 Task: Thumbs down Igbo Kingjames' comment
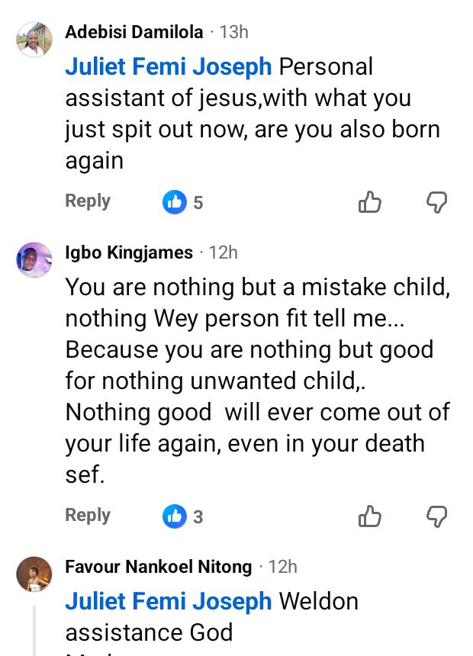tap(436, 516)
